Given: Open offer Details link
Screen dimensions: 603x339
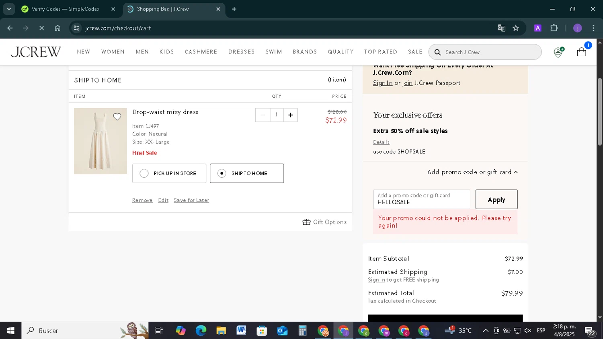Looking at the screenshot, I should pos(381,142).
